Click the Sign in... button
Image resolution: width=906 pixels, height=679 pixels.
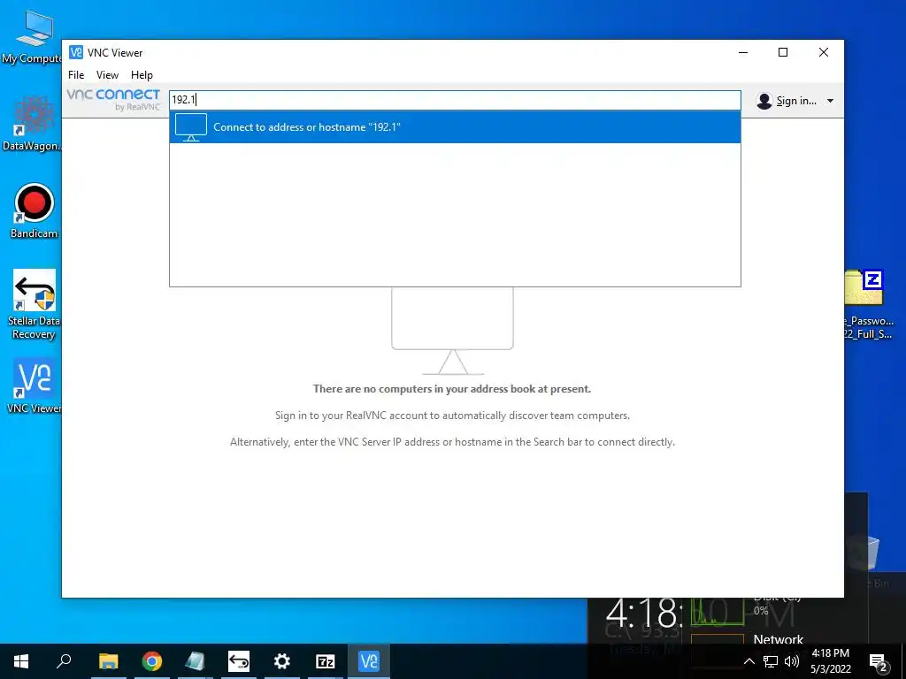(795, 101)
